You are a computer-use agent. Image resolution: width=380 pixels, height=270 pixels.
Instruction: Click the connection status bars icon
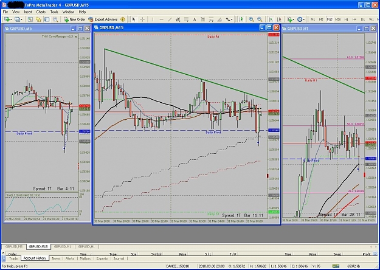(x=336, y=266)
